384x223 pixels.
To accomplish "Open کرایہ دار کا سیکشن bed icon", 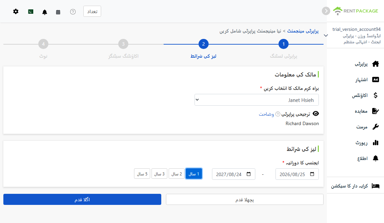I will coord(375,186).
